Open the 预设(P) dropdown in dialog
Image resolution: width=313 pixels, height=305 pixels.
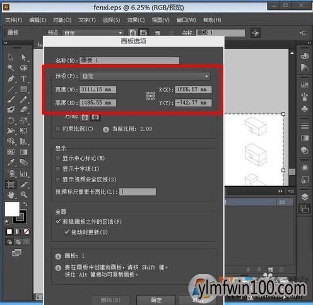(145, 76)
